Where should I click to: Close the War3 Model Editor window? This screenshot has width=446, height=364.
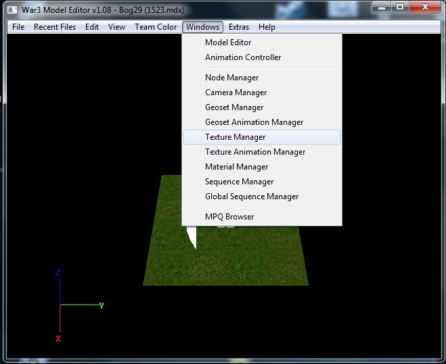(x=425, y=7)
